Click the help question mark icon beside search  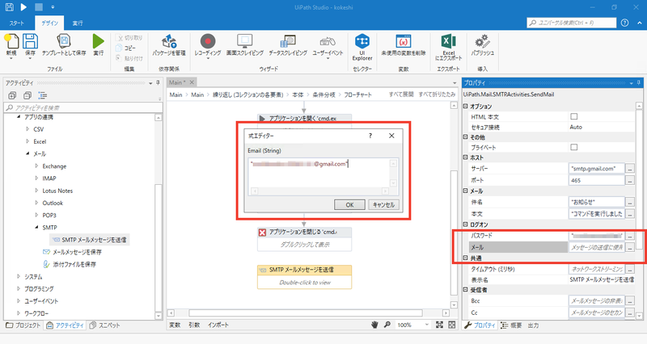tap(624, 23)
